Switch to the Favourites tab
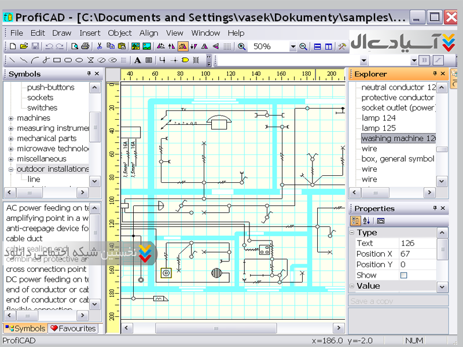This screenshot has height=347, width=463. point(73,328)
